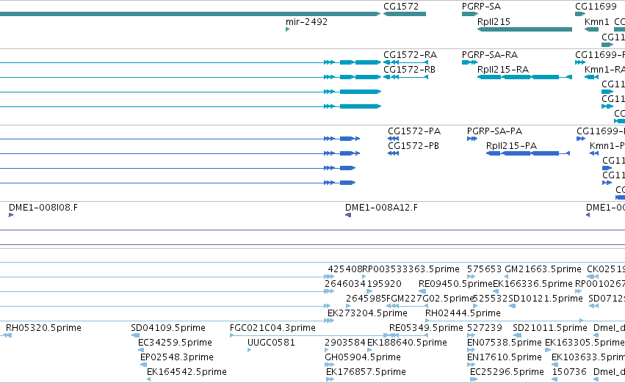Click CG1572-PA protein label
The image size is (625, 383).
click(x=414, y=131)
